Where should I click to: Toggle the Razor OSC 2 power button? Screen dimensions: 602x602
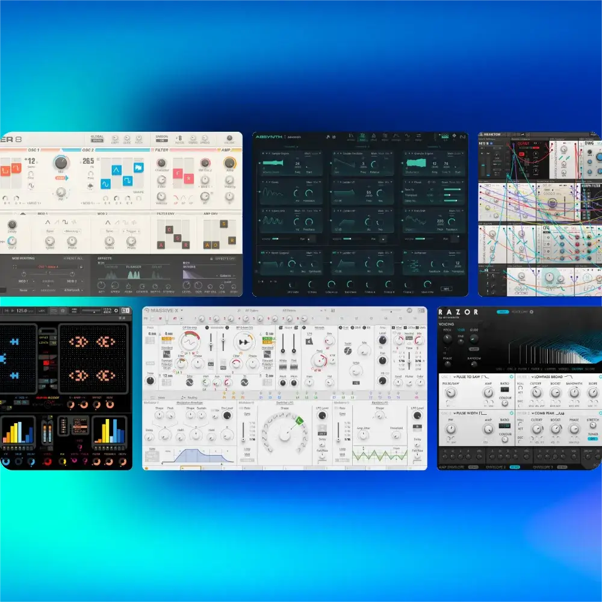tap(511, 413)
